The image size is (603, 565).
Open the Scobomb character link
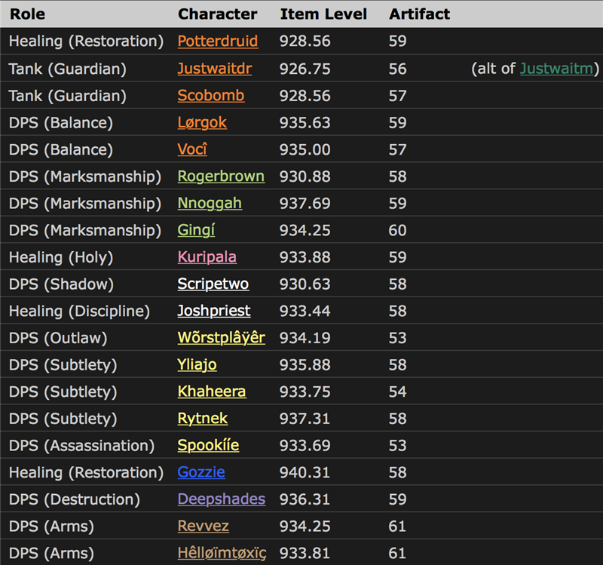coord(211,96)
